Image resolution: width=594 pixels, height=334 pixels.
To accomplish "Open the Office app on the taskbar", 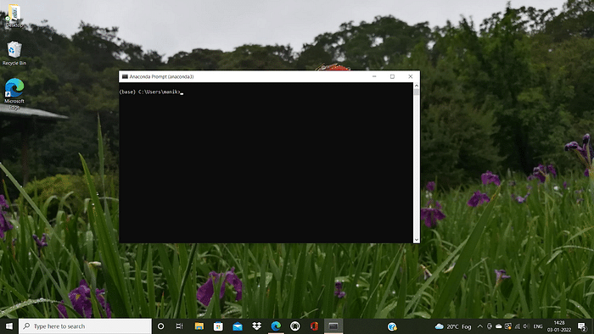I will [314, 326].
